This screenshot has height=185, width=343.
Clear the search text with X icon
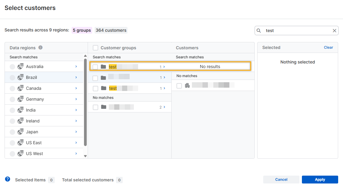point(334,31)
